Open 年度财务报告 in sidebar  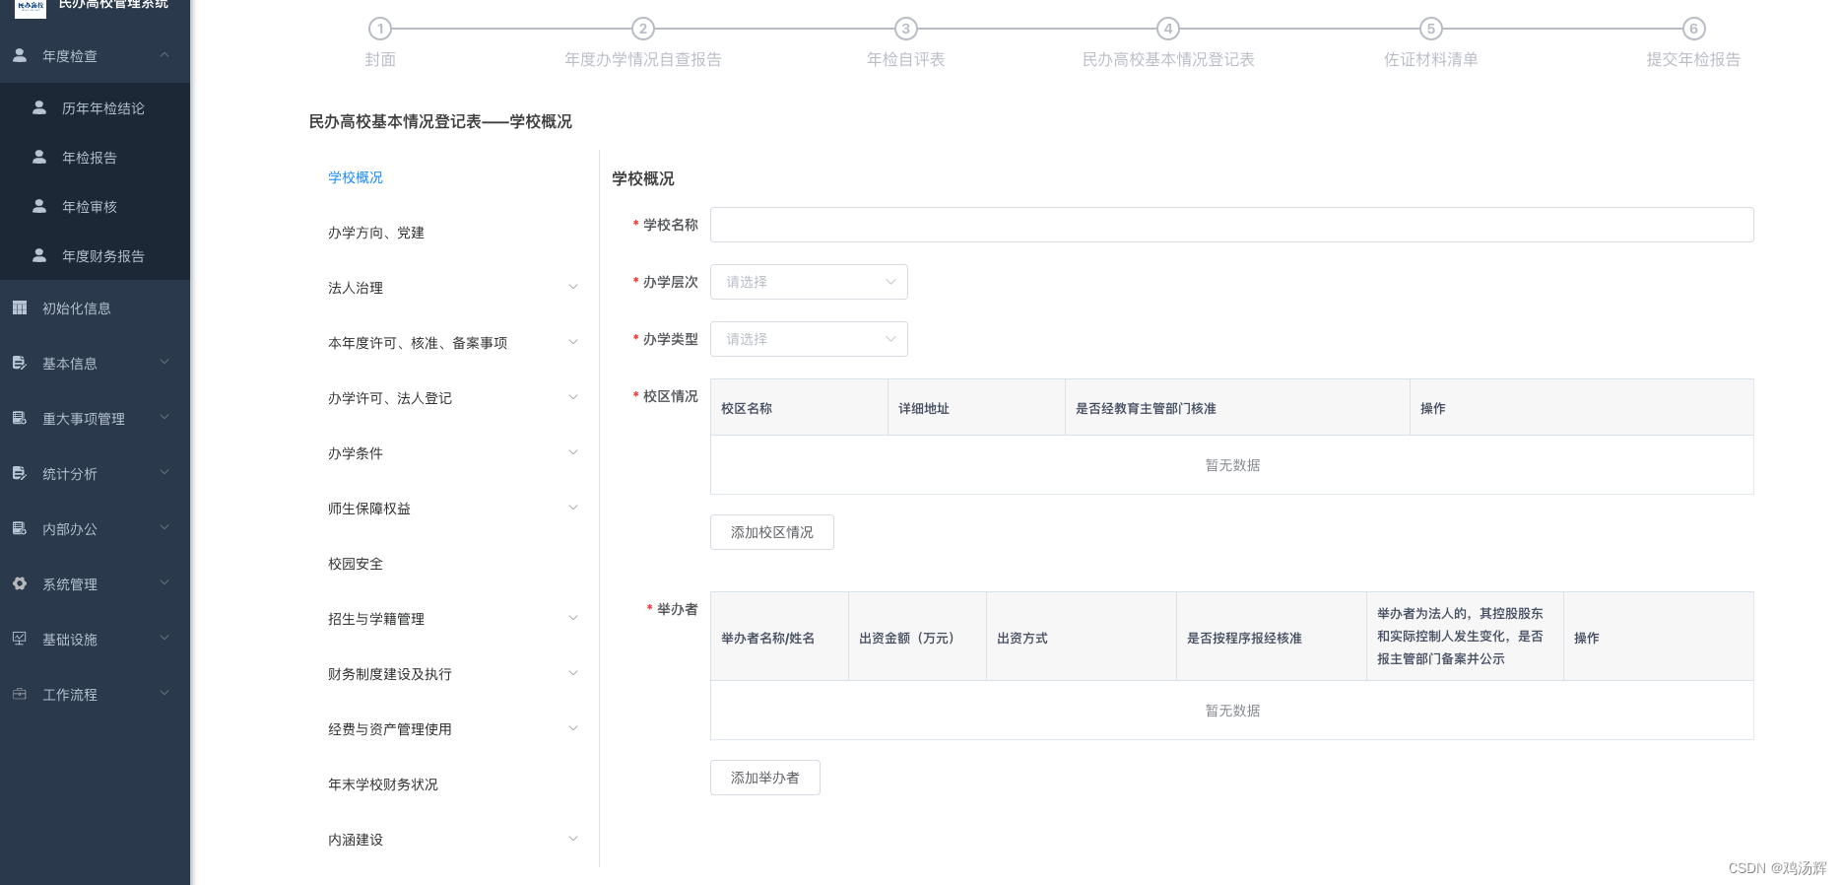pos(103,256)
